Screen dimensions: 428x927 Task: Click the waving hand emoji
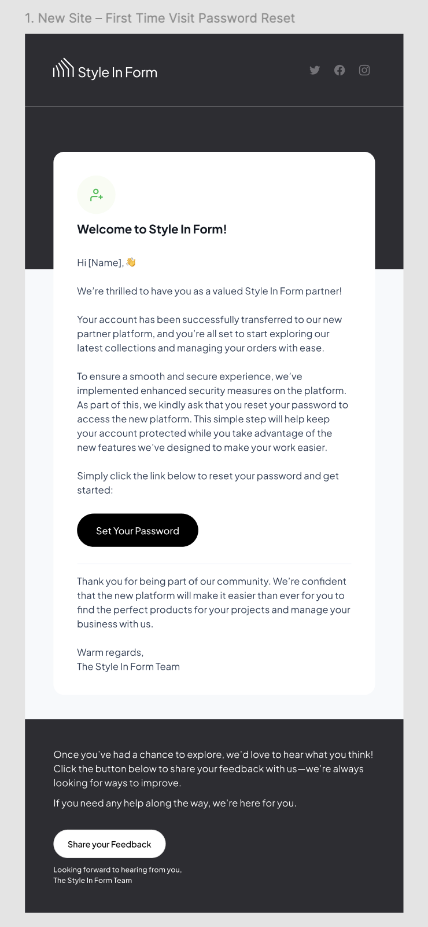(131, 262)
